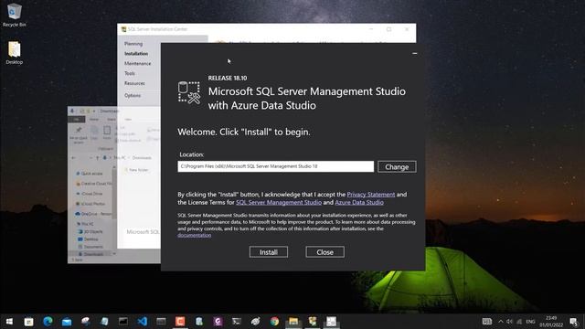
Task: Select Documents in Explorer navigation pane
Action: (x=90, y=247)
